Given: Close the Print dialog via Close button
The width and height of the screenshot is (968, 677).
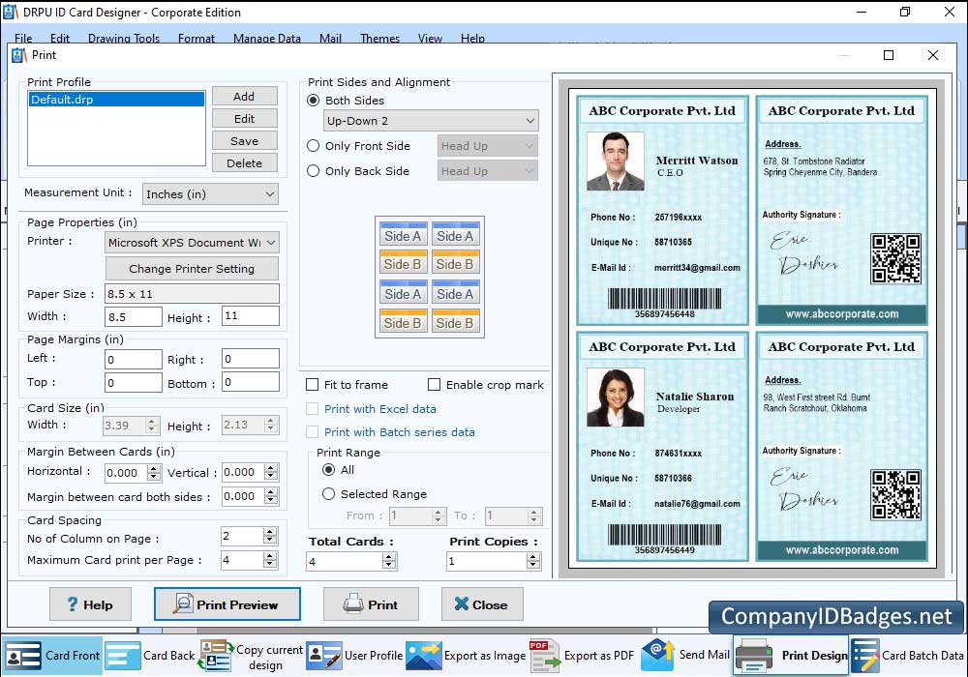Looking at the screenshot, I should click(x=482, y=604).
